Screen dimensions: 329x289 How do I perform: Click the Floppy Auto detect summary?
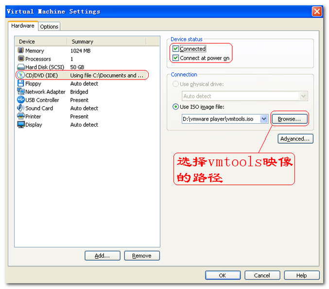click(84, 83)
